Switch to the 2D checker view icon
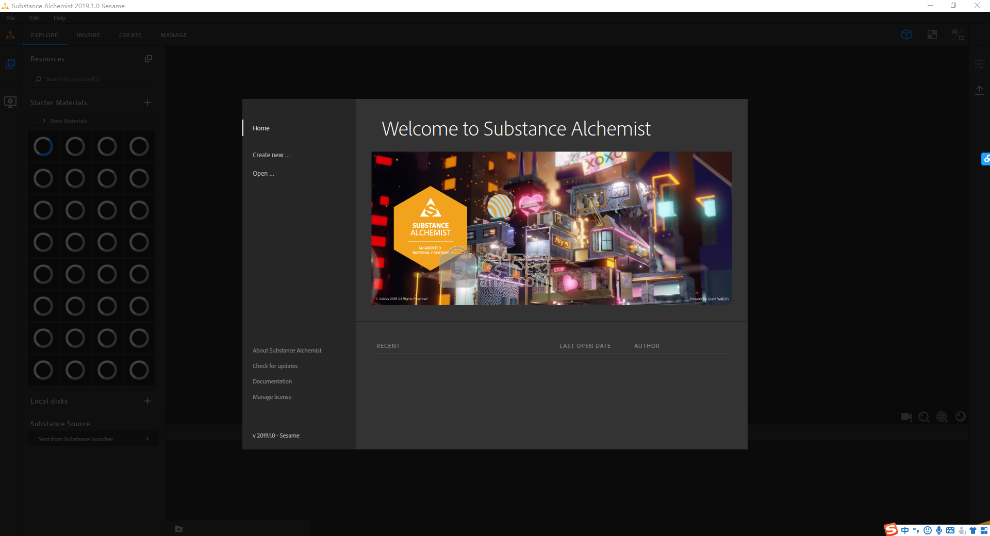This screenshot has height=536, width=990. (x=932, y=35)
